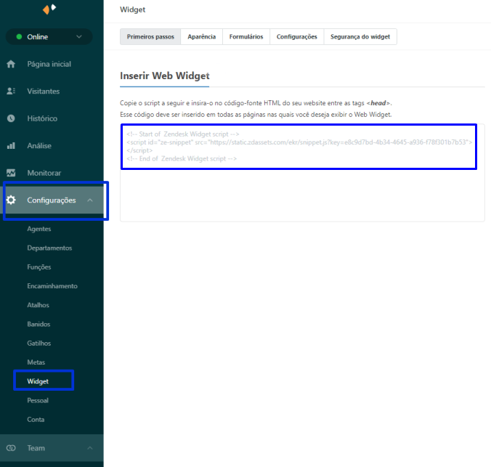491x467 pixels.
Task: Click the text 'Copie o script a seguir'
Action: click(x=152, y=103)
